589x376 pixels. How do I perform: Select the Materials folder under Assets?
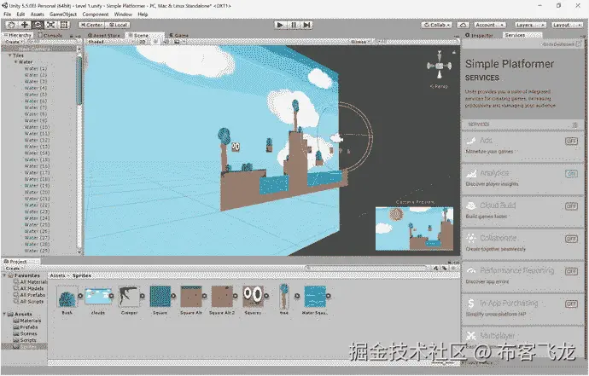point(27,321)
